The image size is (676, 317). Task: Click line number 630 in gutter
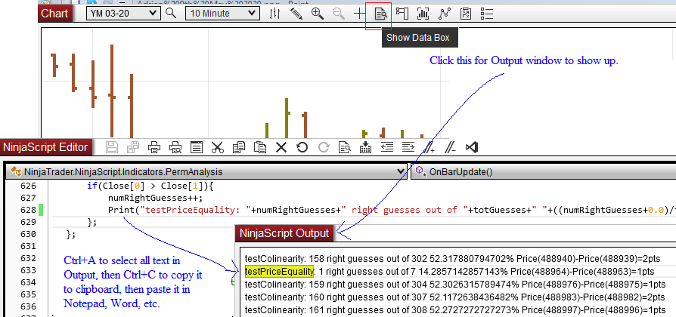click(28, 234)
